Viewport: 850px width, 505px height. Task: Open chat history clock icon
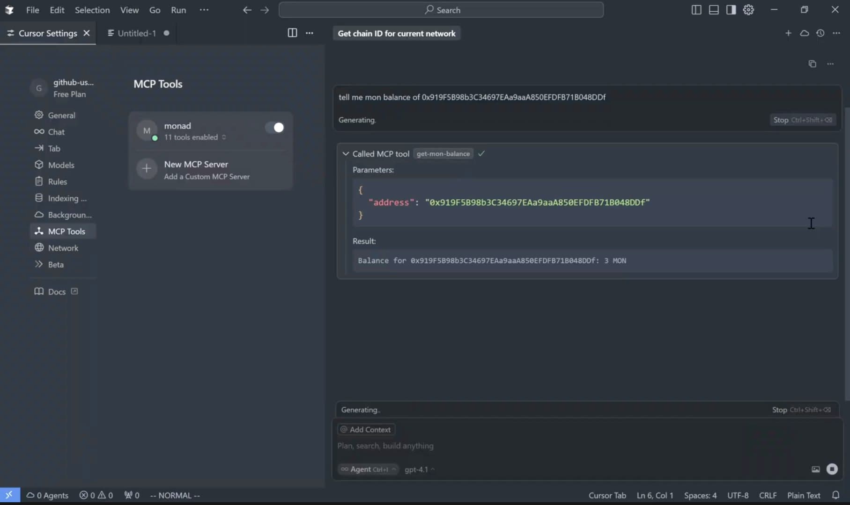tap(820, 33)
